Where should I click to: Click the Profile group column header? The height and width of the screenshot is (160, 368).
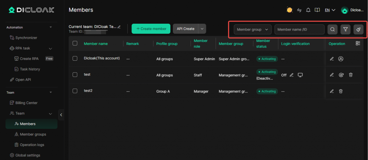pos(167,44)
